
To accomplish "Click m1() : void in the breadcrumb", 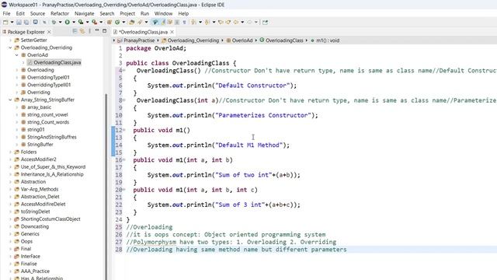I will click(x=328, y=40).
